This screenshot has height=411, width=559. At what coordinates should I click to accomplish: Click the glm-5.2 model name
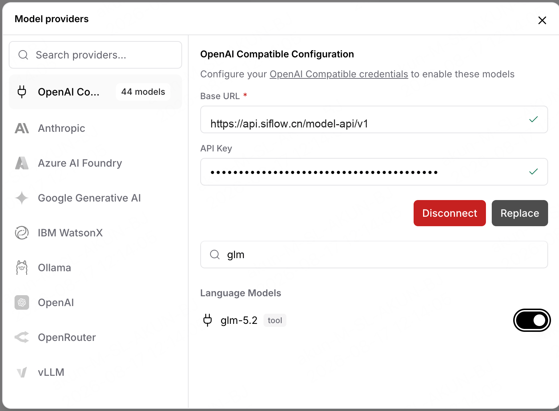click(239, 320)
